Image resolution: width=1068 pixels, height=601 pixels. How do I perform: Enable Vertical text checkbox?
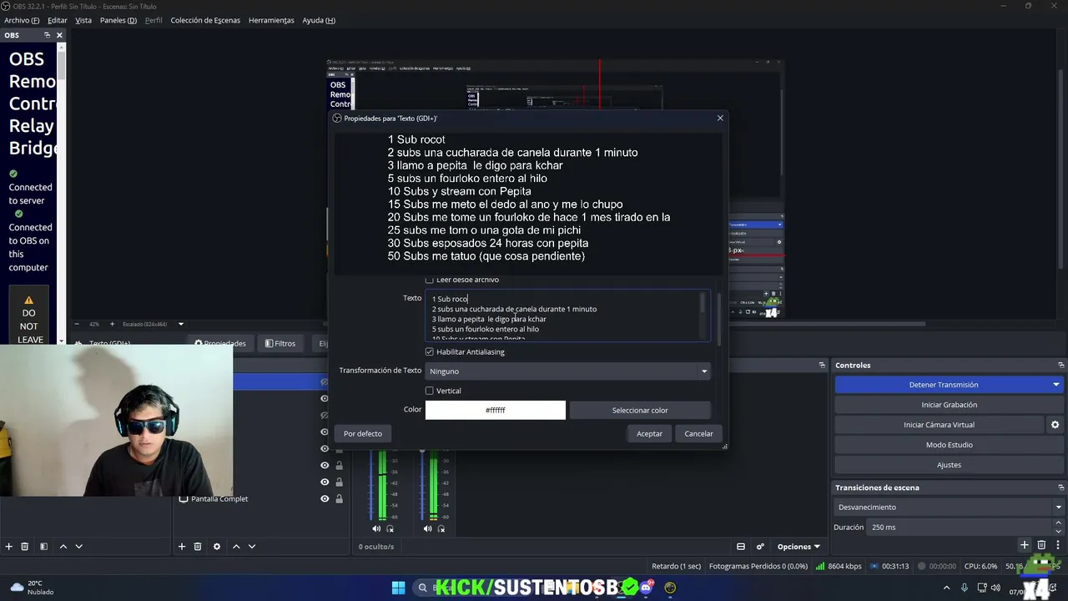(x=430, y=391)
